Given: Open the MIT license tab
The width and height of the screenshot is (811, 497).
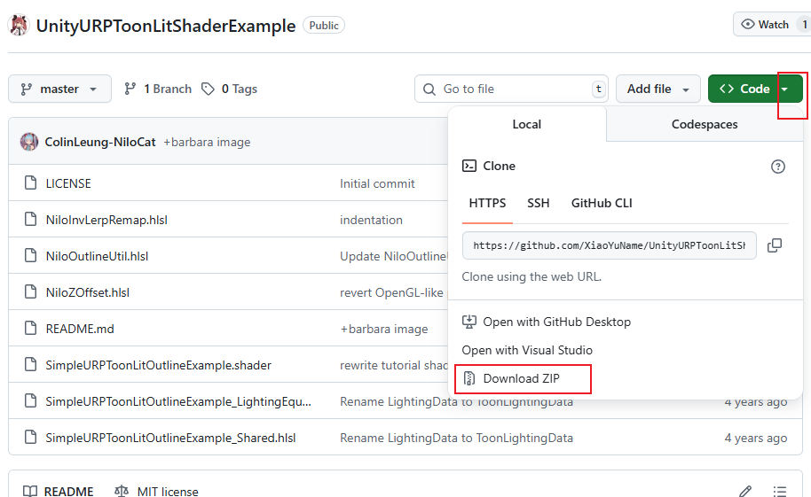Looking at the screenshot, I should point(156,492).
